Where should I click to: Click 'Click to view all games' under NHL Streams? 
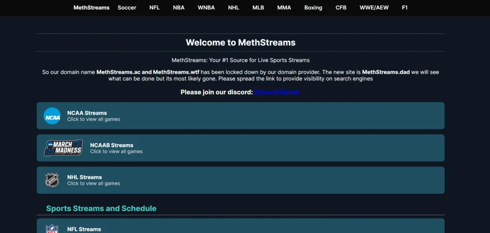[x=93, y=183]
